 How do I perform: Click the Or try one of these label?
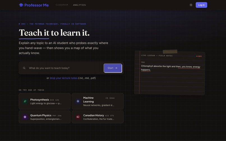[32, 90]
